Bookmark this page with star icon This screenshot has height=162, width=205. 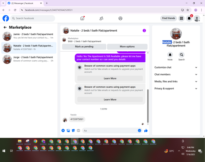click(x=188, y=10)
